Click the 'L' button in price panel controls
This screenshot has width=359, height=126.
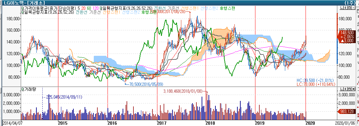342,8
